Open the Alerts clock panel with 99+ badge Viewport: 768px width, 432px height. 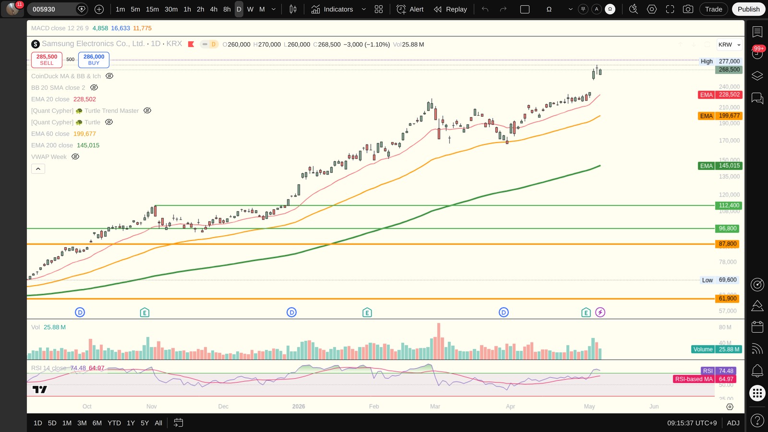point(757,53)
